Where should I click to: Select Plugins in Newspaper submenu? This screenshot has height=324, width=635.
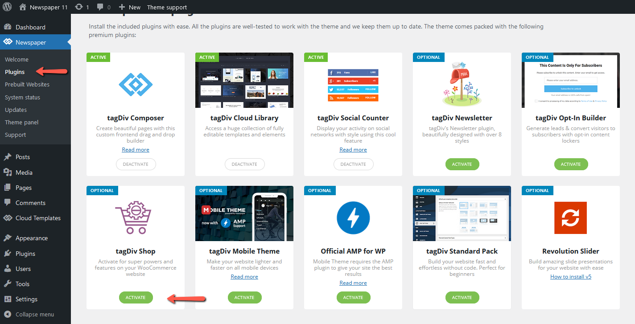pos(15,72)
